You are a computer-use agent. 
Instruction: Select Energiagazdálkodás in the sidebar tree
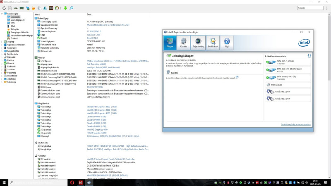point(19,32)
